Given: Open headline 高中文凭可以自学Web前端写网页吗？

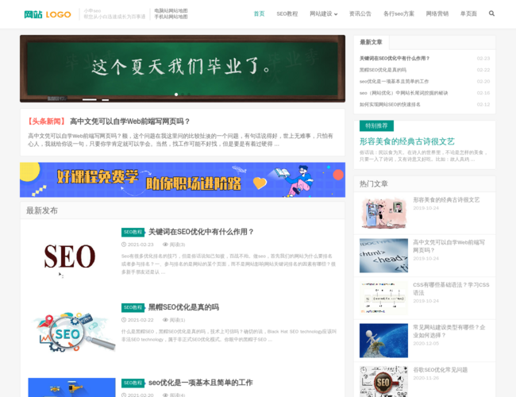Looking at the screenshot, I should 129,121.
